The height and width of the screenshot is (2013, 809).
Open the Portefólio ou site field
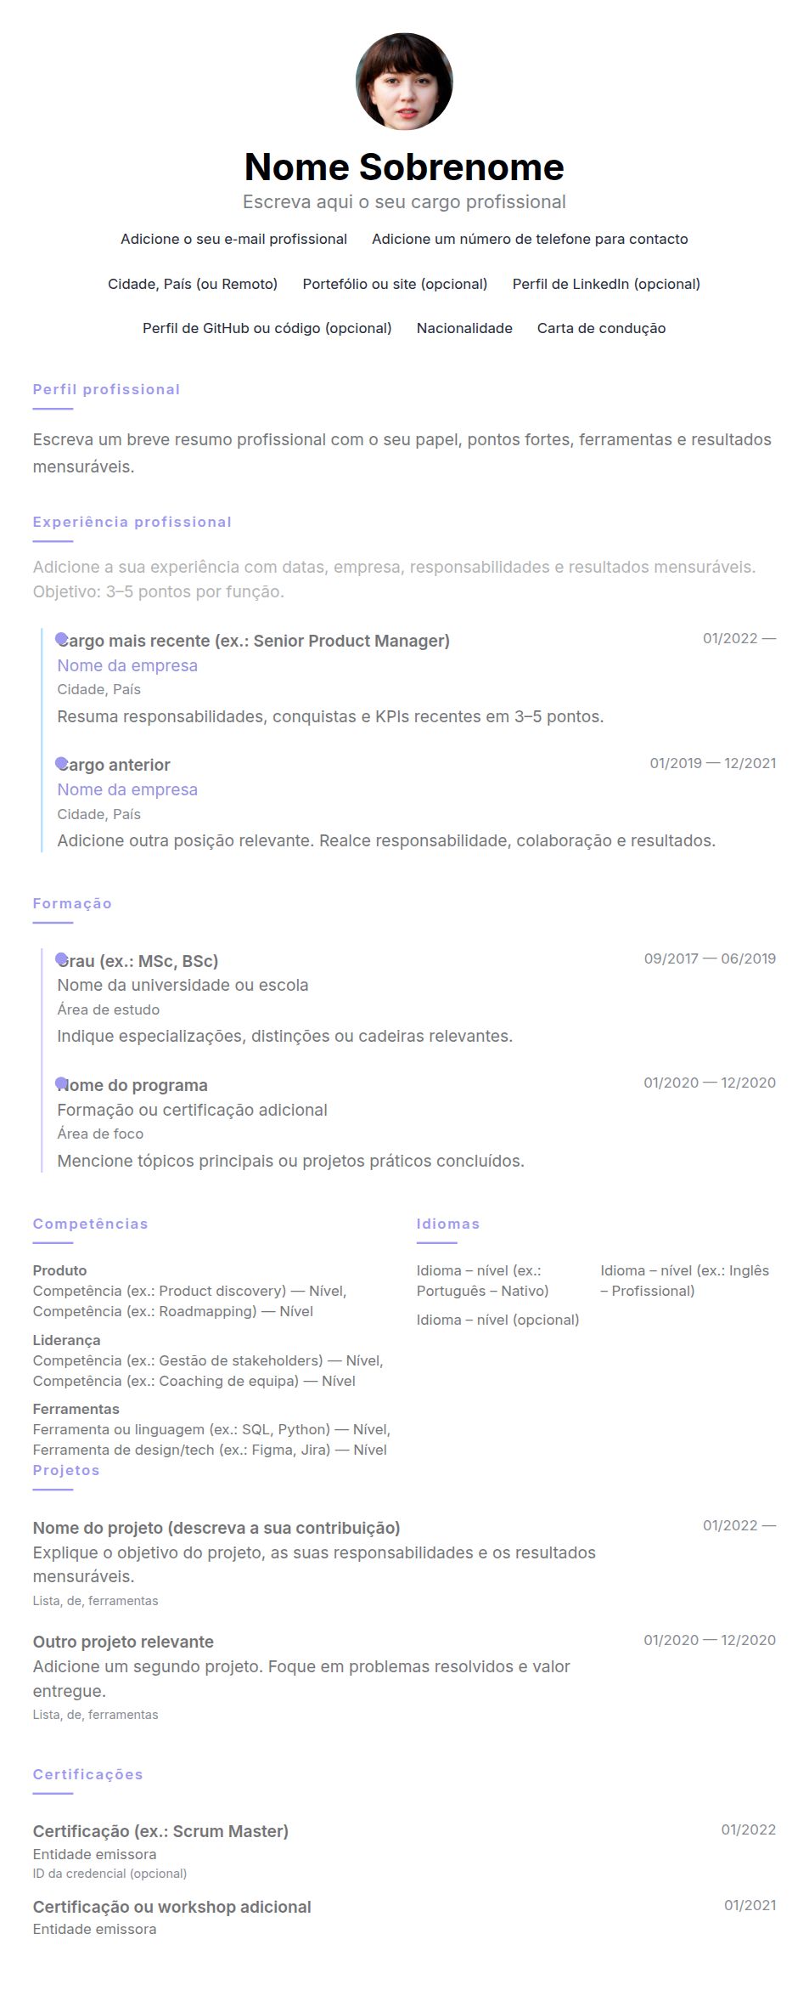pos(395,284)
